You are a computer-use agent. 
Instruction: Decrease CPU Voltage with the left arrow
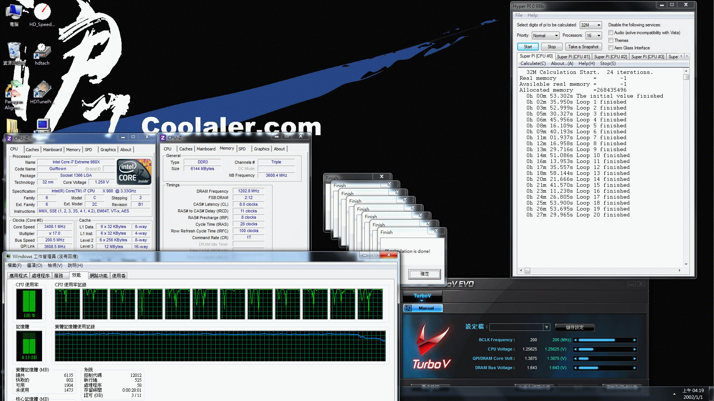coord(575,349)
